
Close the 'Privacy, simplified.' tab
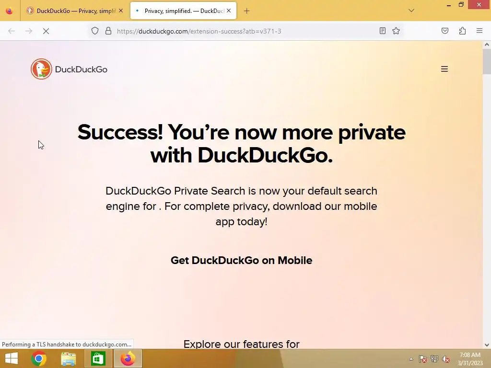[x=229, y=11]
